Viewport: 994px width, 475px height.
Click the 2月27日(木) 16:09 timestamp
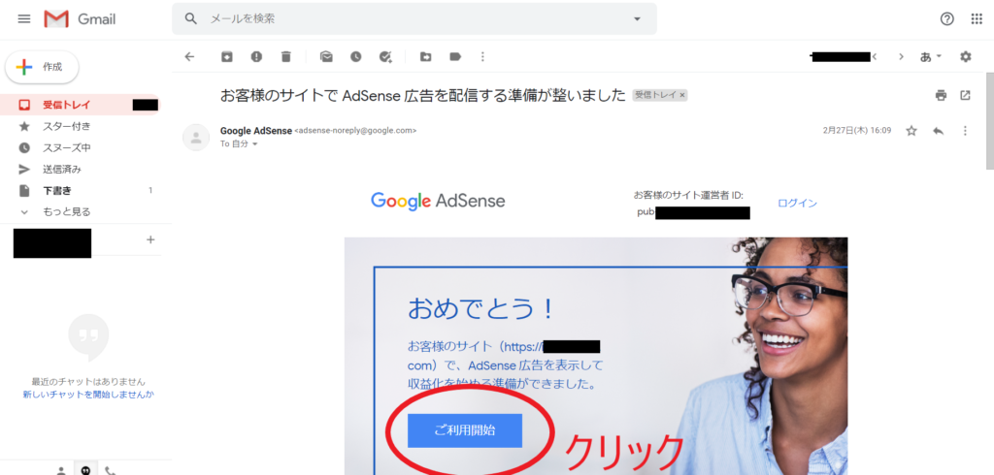click(857, 131)
